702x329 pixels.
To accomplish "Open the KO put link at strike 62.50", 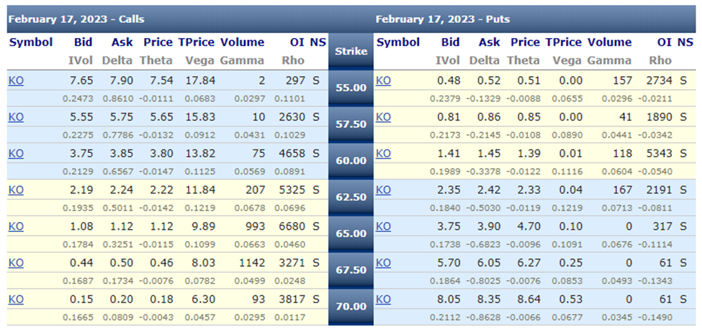I will click(x=383, y=190).
